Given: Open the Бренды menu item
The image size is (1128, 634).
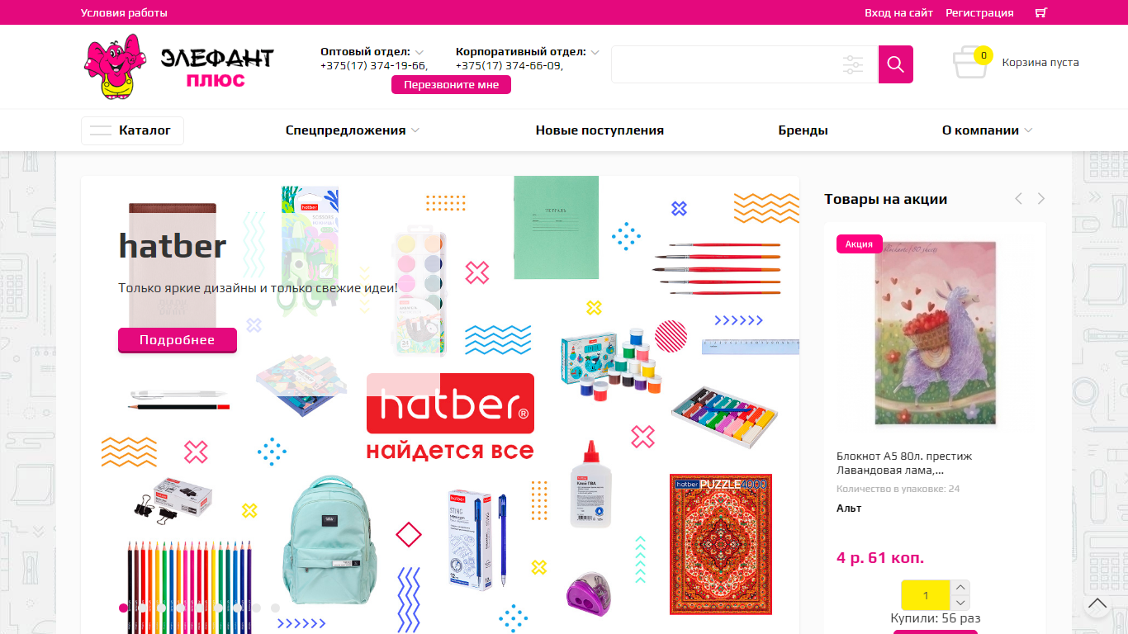Looking at the screenshot, I should [x=803, y=130].
